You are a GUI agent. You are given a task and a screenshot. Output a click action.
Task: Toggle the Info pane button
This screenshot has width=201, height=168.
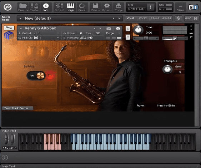(x=46, y=7)
